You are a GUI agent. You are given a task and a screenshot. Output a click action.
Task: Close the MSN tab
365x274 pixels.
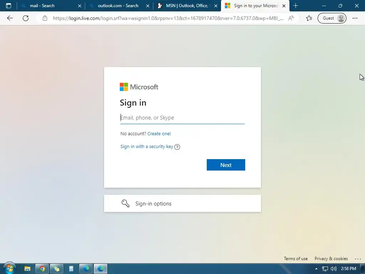216,6
